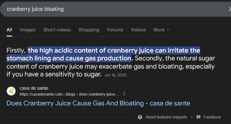Click the Feedback text link
Screen dimensions: 231x124
click(212, 117)
